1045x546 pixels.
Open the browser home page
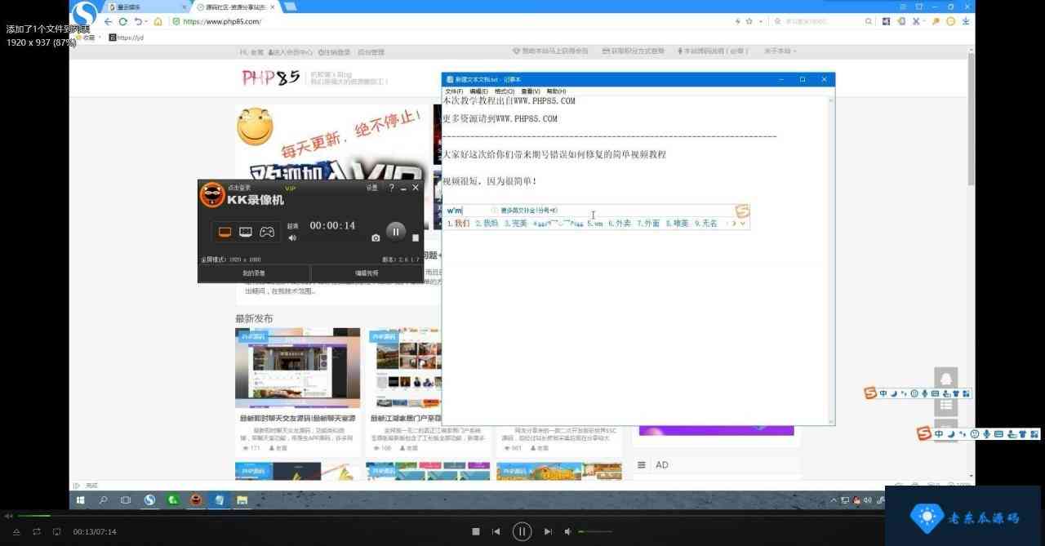pos(158,21)
